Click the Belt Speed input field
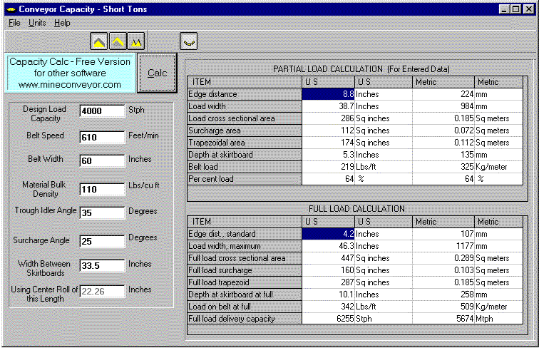The image size is (539, 348). click(x=102, y=136)
